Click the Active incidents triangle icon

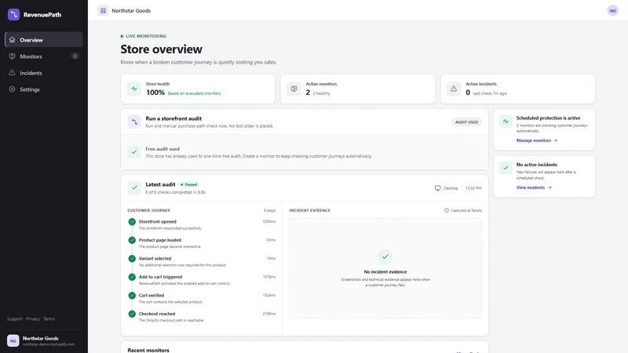pos(454,89)
